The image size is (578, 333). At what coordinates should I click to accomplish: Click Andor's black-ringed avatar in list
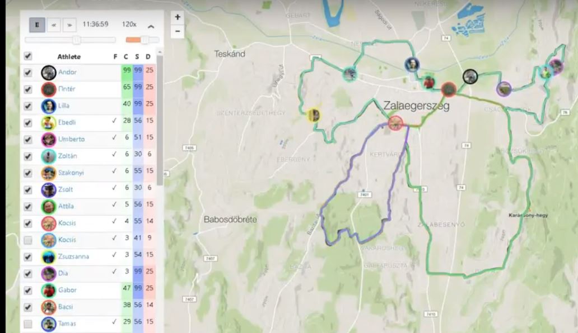[48, 73]
